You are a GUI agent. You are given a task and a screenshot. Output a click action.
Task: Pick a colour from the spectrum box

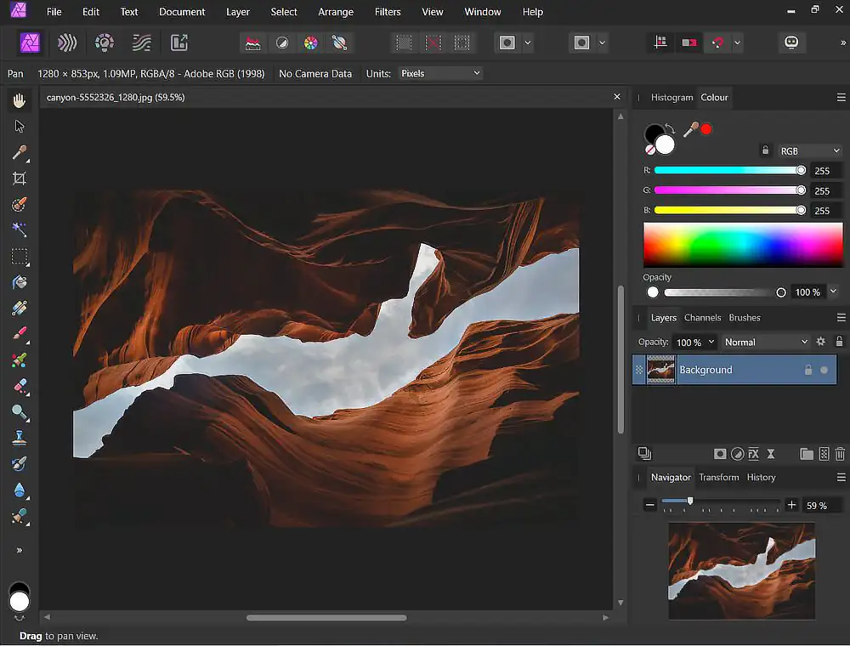point(743,244)
